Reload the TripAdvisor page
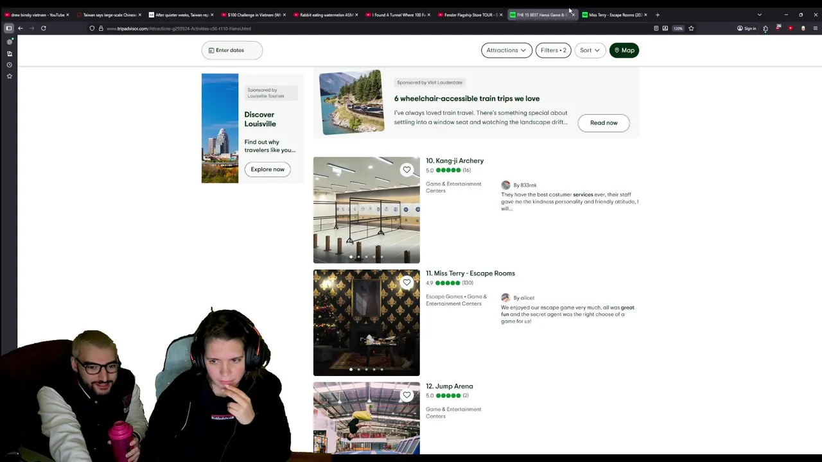Image resolution: width=822 pixels, height=462 pixels. pyautogui.click(x=44, y=28)
